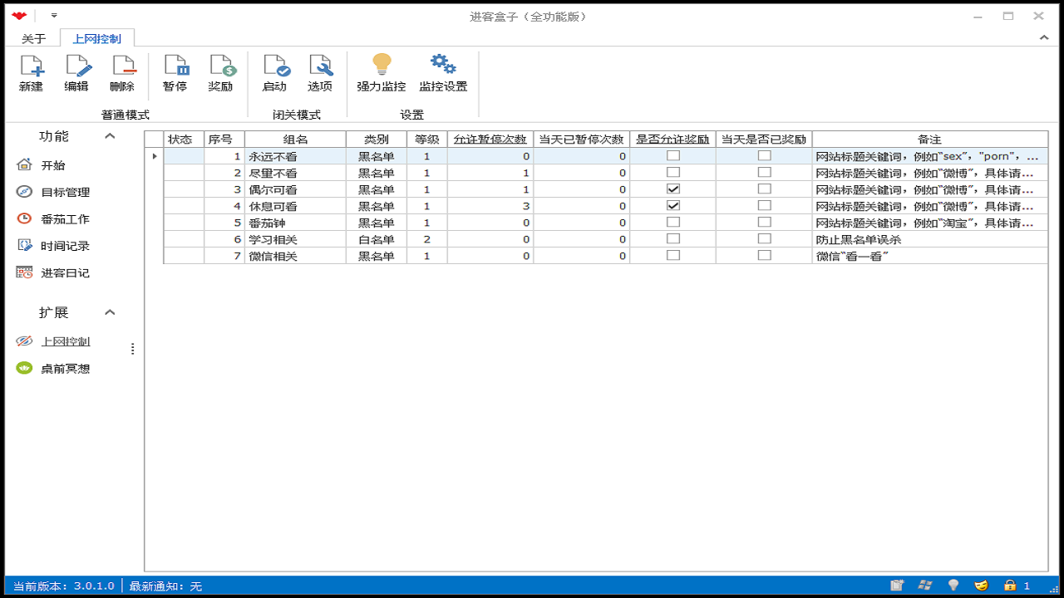Click the orange lock icon in status bar
This screenshot has height=598, width=1064.
[1011, 585]
